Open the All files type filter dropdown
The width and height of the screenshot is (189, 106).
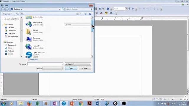point(78,64)
